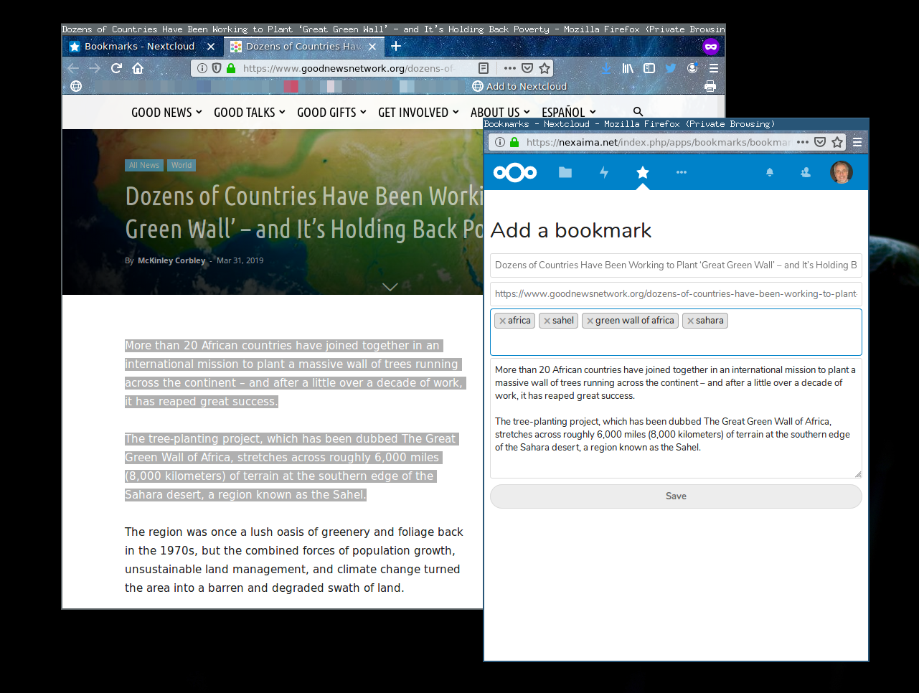Open downloads panel in main window
This screenshot has height=693, width=919.
pos(606,68)
